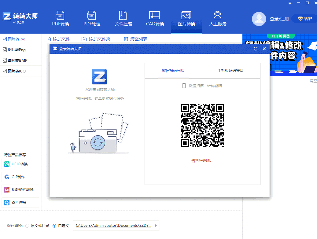The width and height of the screenshot is (317, 239).
Task: Refresh the login QR code
Action: click(x=256, y=49)
